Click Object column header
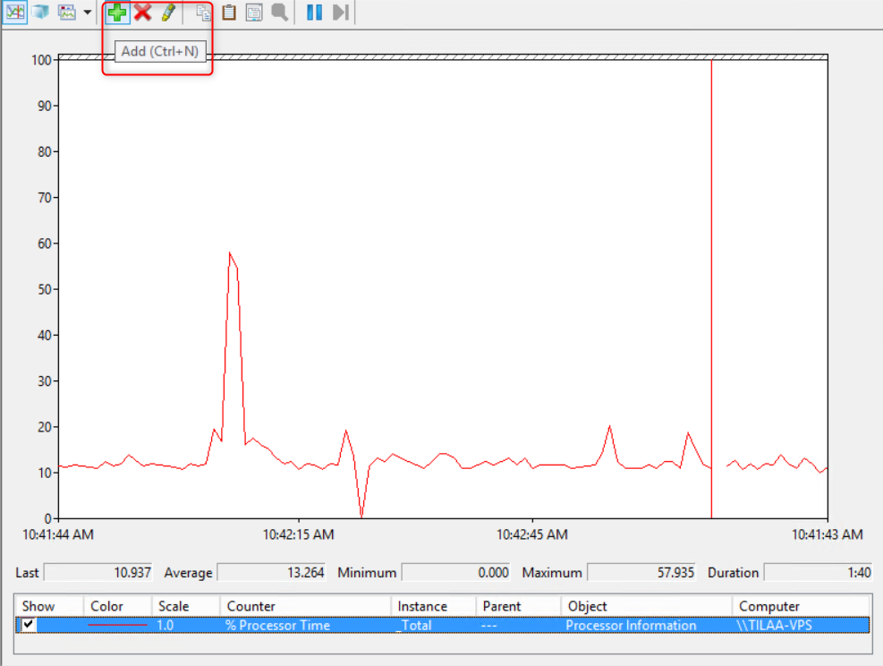 point(647,606)
